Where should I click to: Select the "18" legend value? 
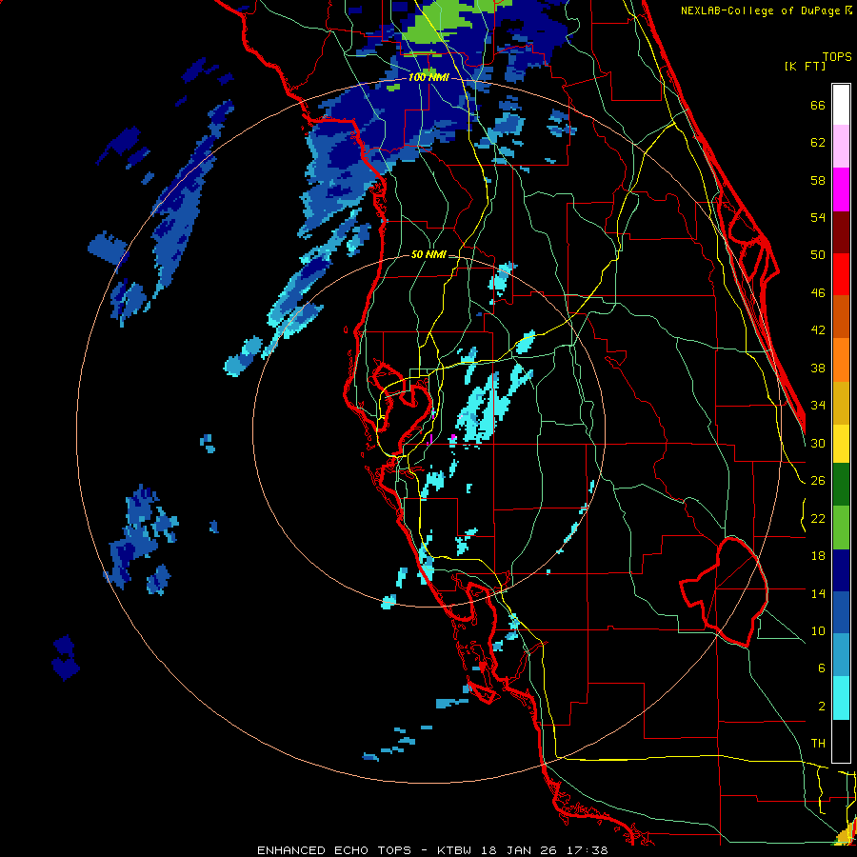click(x=818, y=556)
